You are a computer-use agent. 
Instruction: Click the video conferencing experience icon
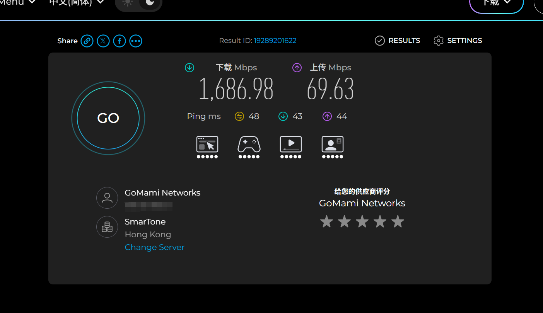click(333, 147)
